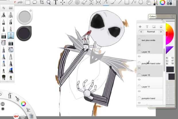The image size is (178, 119).
Task: Select the rectangle shape draw tool
Action: pos(127,2)
